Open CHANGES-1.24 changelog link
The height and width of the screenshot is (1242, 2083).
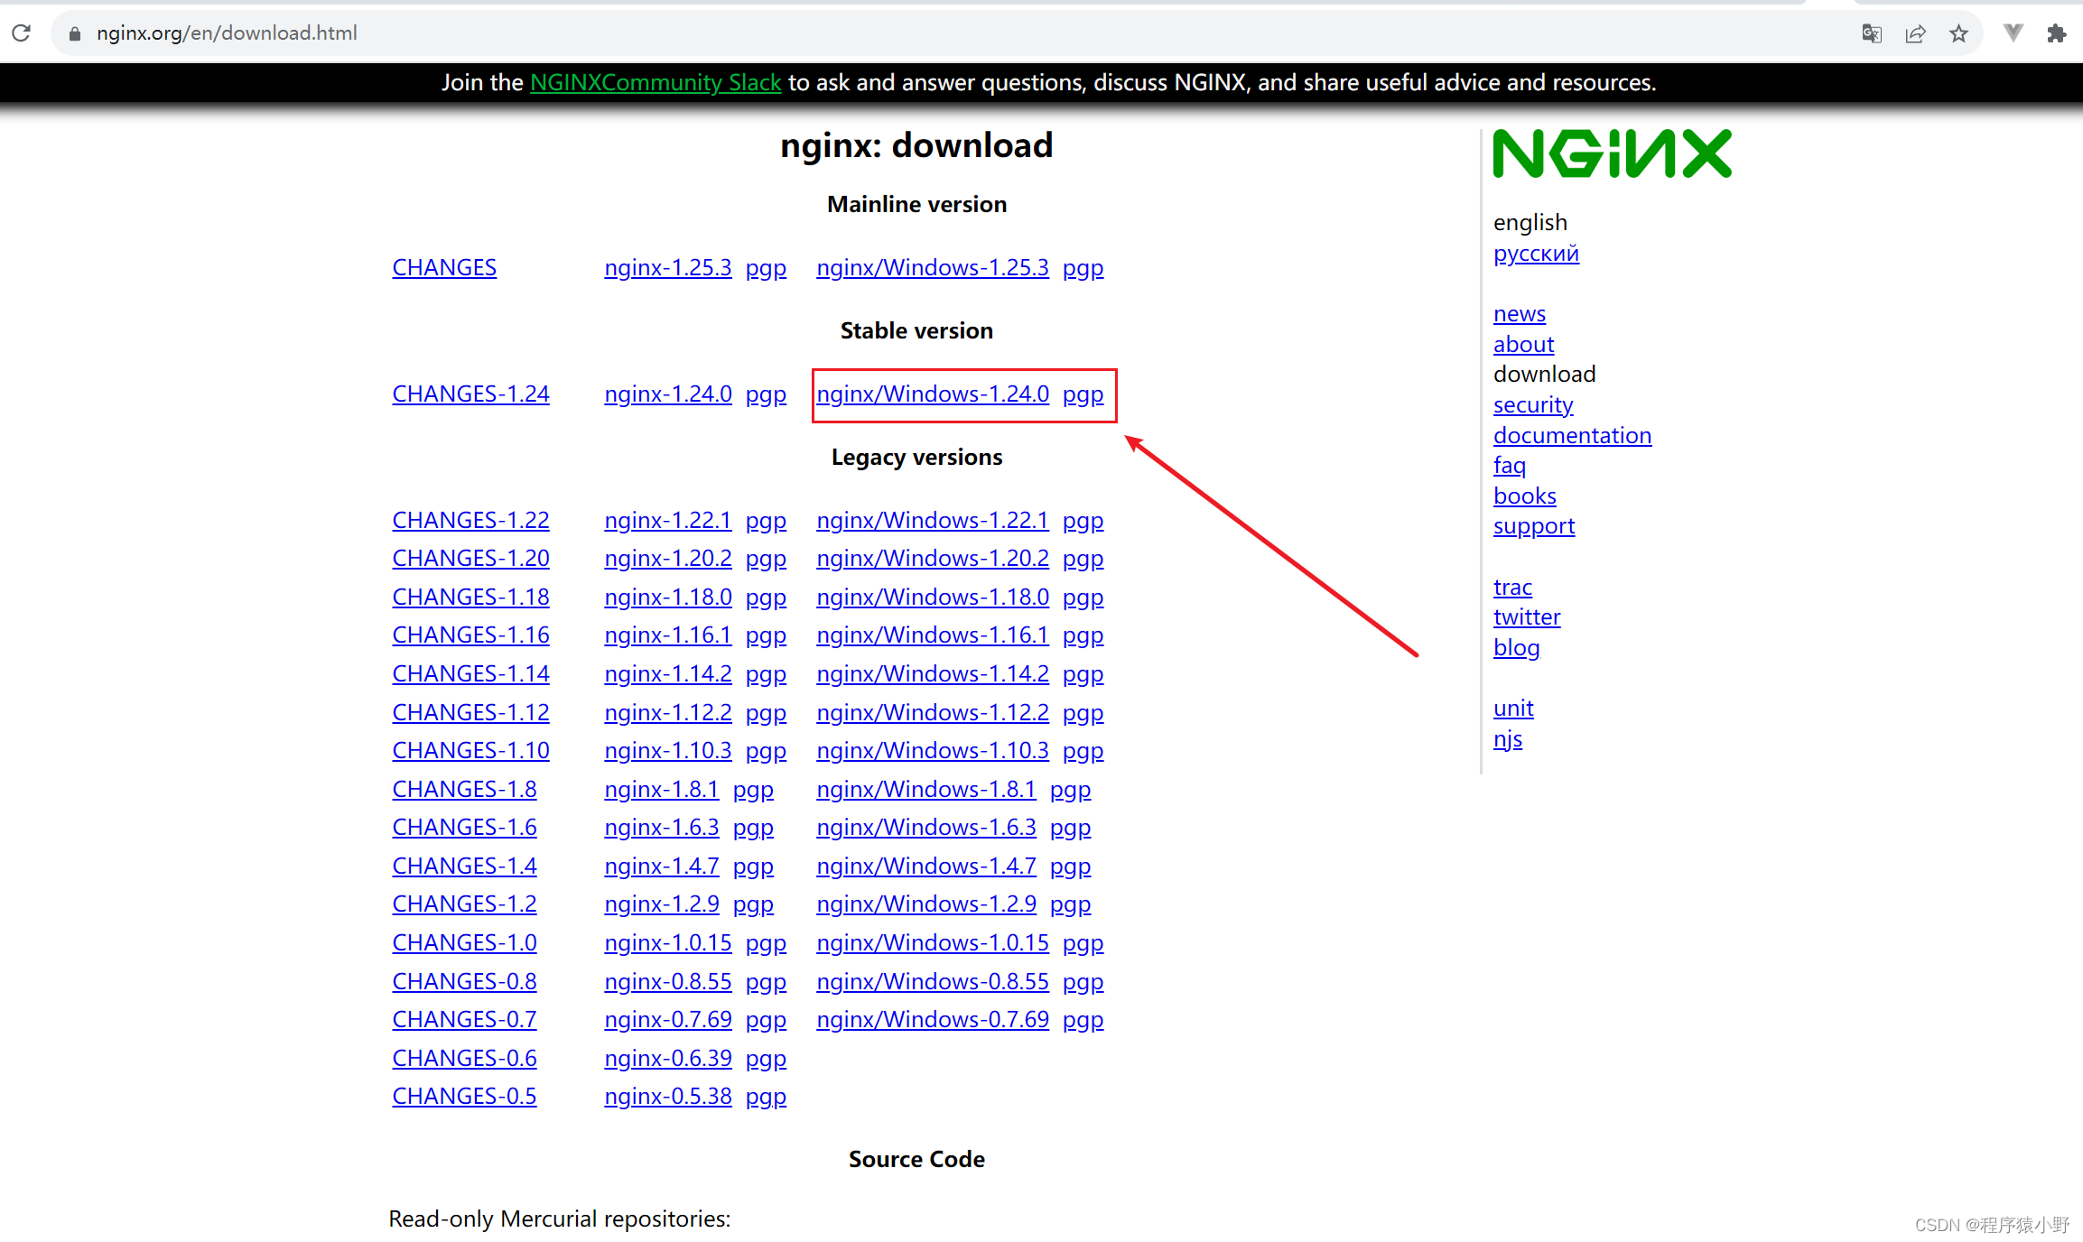470,394
